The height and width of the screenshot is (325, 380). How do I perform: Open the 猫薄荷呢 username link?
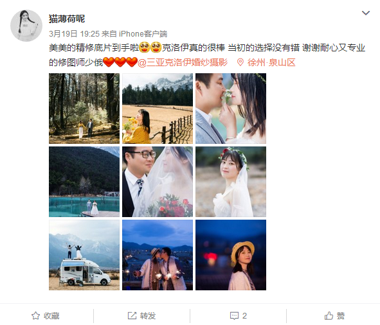coord(67,19)
